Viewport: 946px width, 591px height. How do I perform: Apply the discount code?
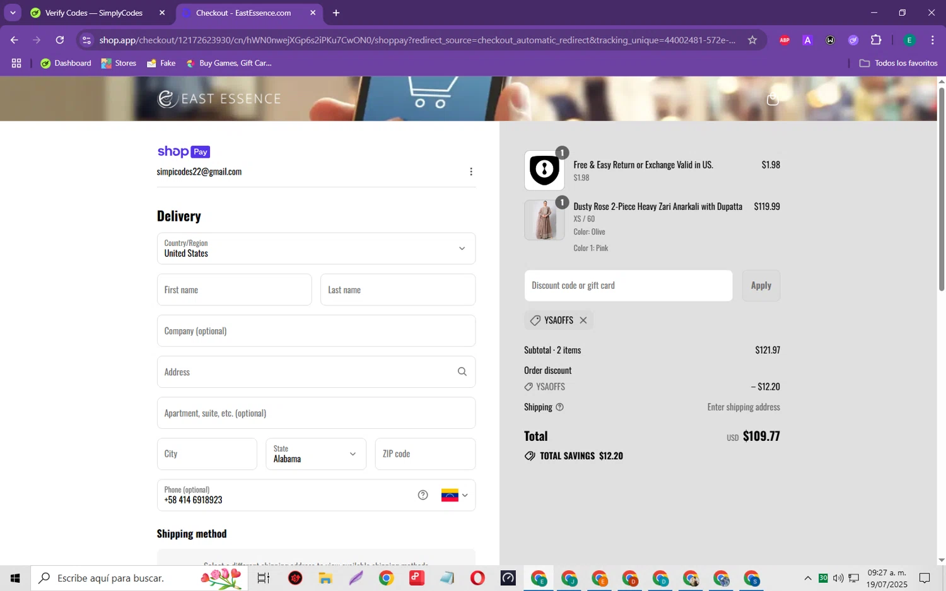click(761, 286)
